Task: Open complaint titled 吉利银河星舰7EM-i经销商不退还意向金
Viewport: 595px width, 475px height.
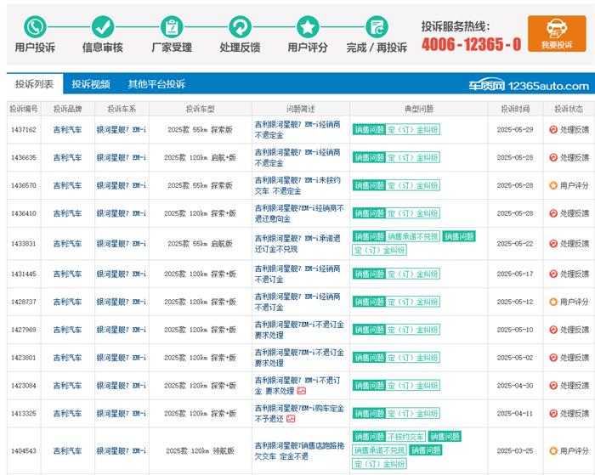Action: click(299, 213)
